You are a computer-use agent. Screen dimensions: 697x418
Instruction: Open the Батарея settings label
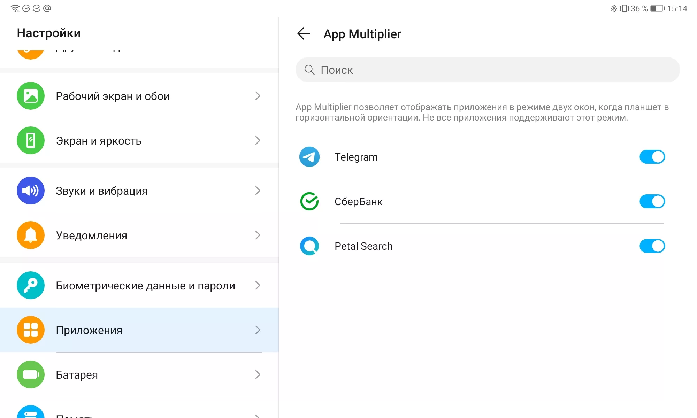[x=77, y=375]
